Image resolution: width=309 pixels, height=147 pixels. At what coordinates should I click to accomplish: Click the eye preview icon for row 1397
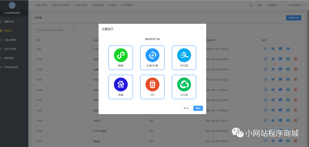288,120
